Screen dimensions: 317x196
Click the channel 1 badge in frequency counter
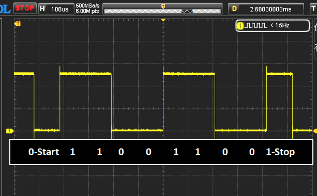coord(240,26)
